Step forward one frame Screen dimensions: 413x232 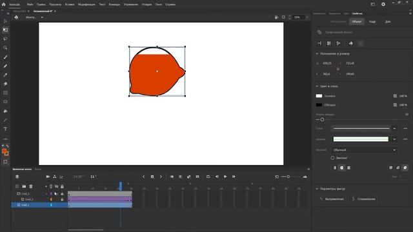pyautogui.click(x=234, y=177)
